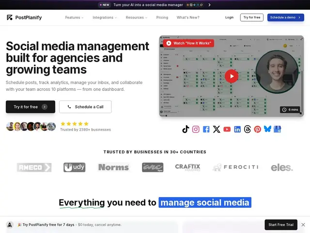
Task: Dismiss the free trial banner
Action: click(303, 225)
